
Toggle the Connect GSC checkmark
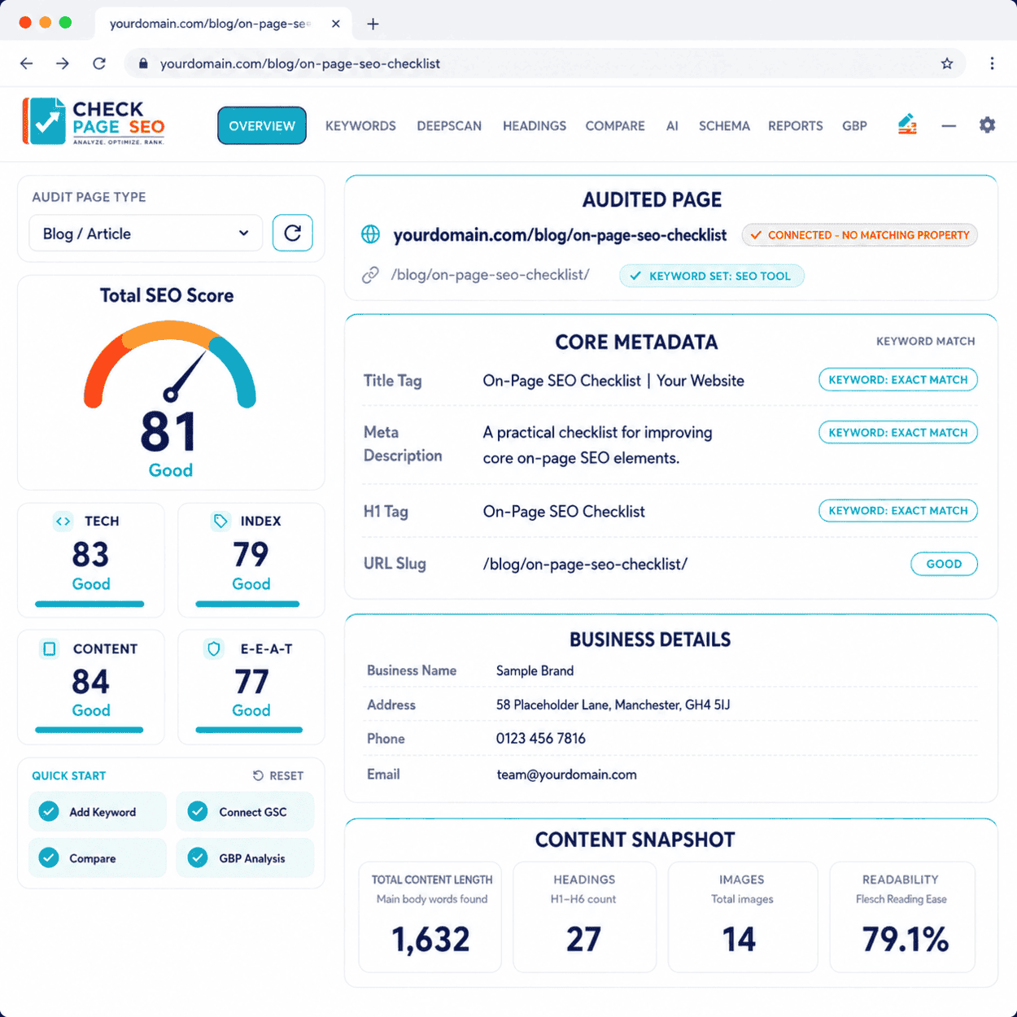tap(198, 811)
